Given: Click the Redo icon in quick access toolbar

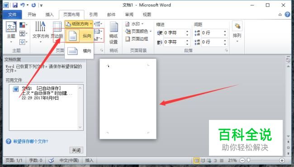Looking at the screenshot, I should coord(33,5).
